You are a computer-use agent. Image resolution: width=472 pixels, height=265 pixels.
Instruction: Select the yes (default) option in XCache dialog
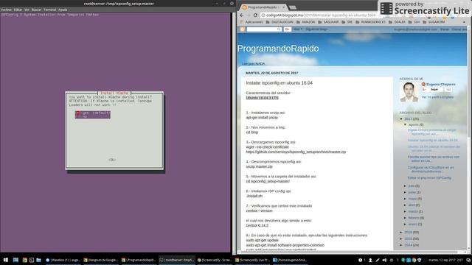(x=92, y=113)
